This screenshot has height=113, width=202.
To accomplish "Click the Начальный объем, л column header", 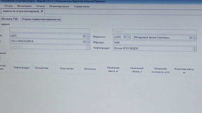I will (x=137, y=70).
